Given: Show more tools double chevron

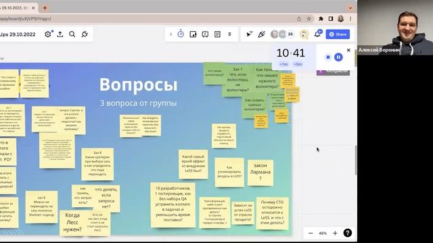Looking at the screenshot, I should (x=229, y=34).
